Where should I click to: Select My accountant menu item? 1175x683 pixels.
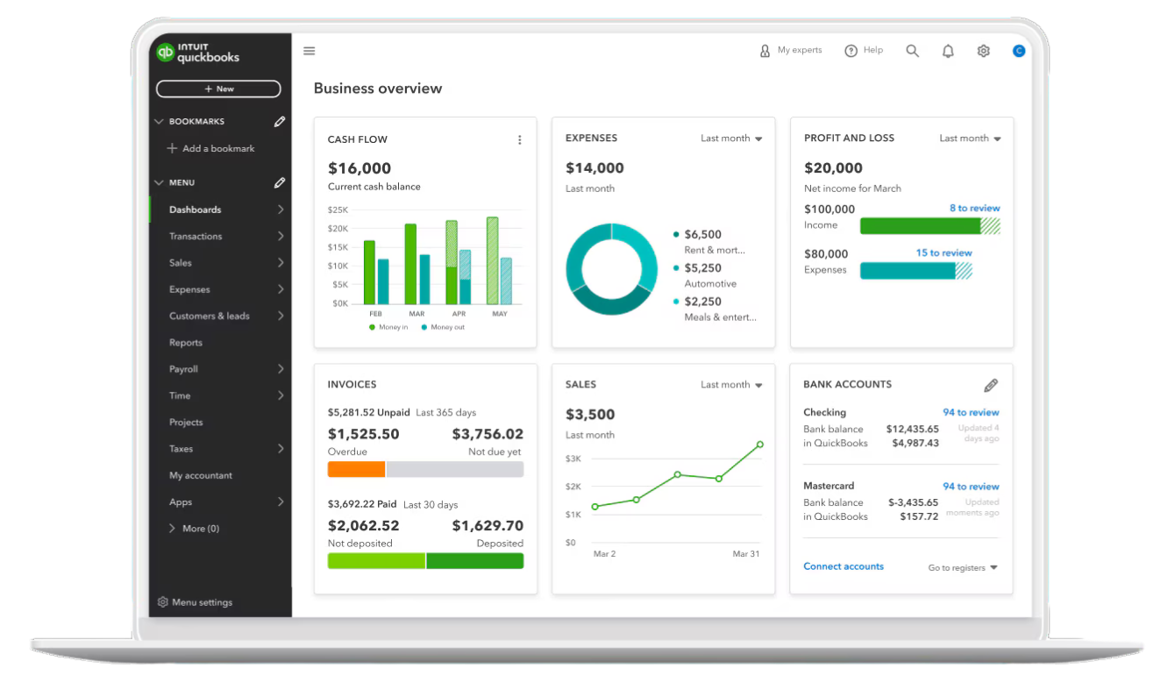point(201,476)
